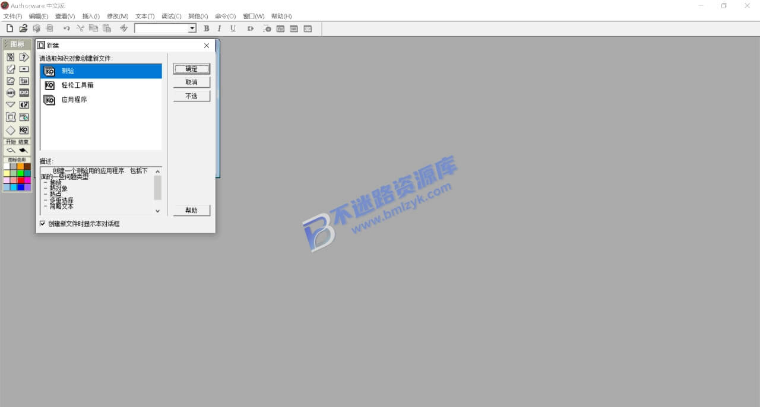Click the Copy toolbar icon
This screenshot has height=407, width=760.
point(93,28)
